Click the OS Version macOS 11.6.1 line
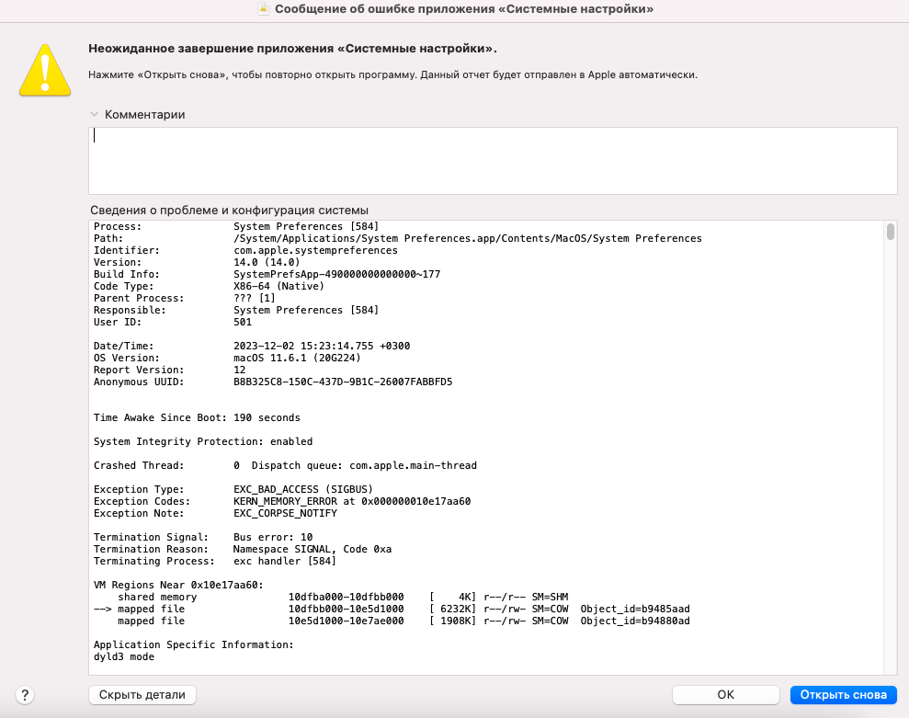The height and width of the screenshot is (718, 909). (227, 358)
